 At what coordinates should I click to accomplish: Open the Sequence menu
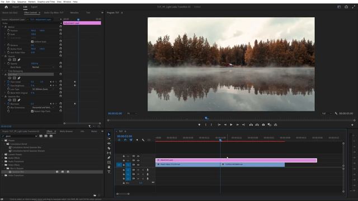pyautogui.click(x=22, y=2)
